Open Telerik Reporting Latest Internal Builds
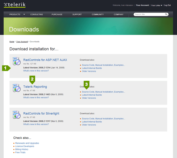This screenshot has height=158, width=177. tap(92, 95)
